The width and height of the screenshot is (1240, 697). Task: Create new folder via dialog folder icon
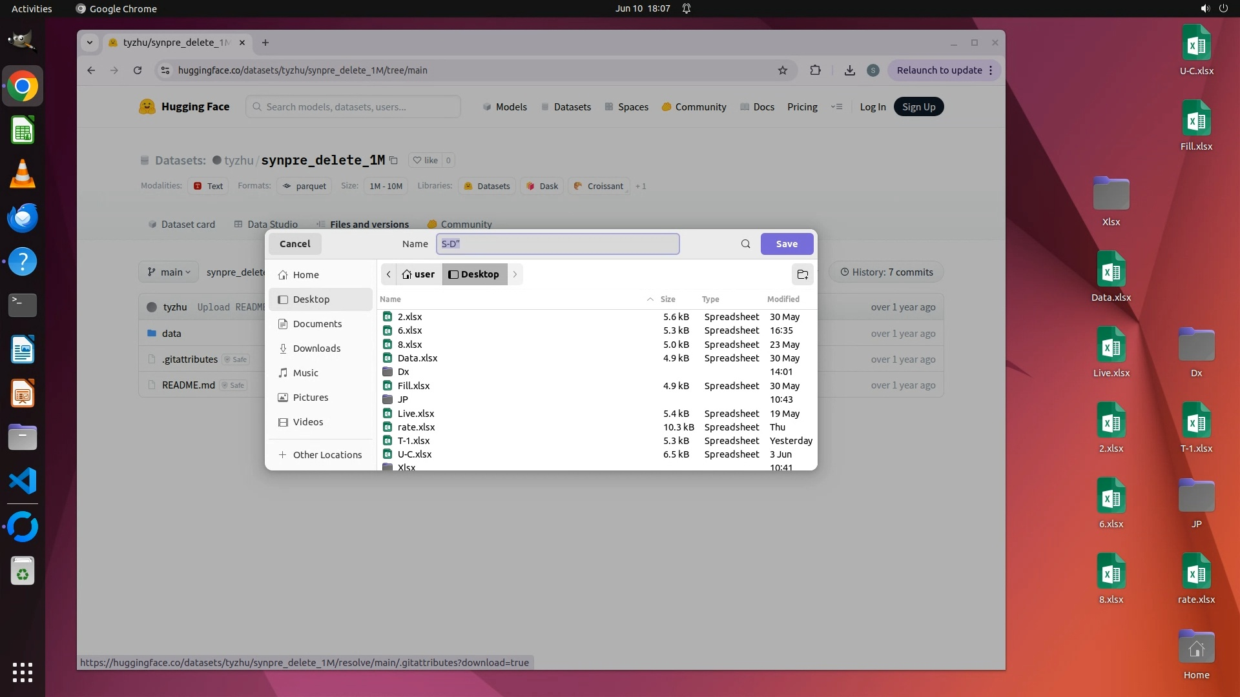tap(802, 274)
